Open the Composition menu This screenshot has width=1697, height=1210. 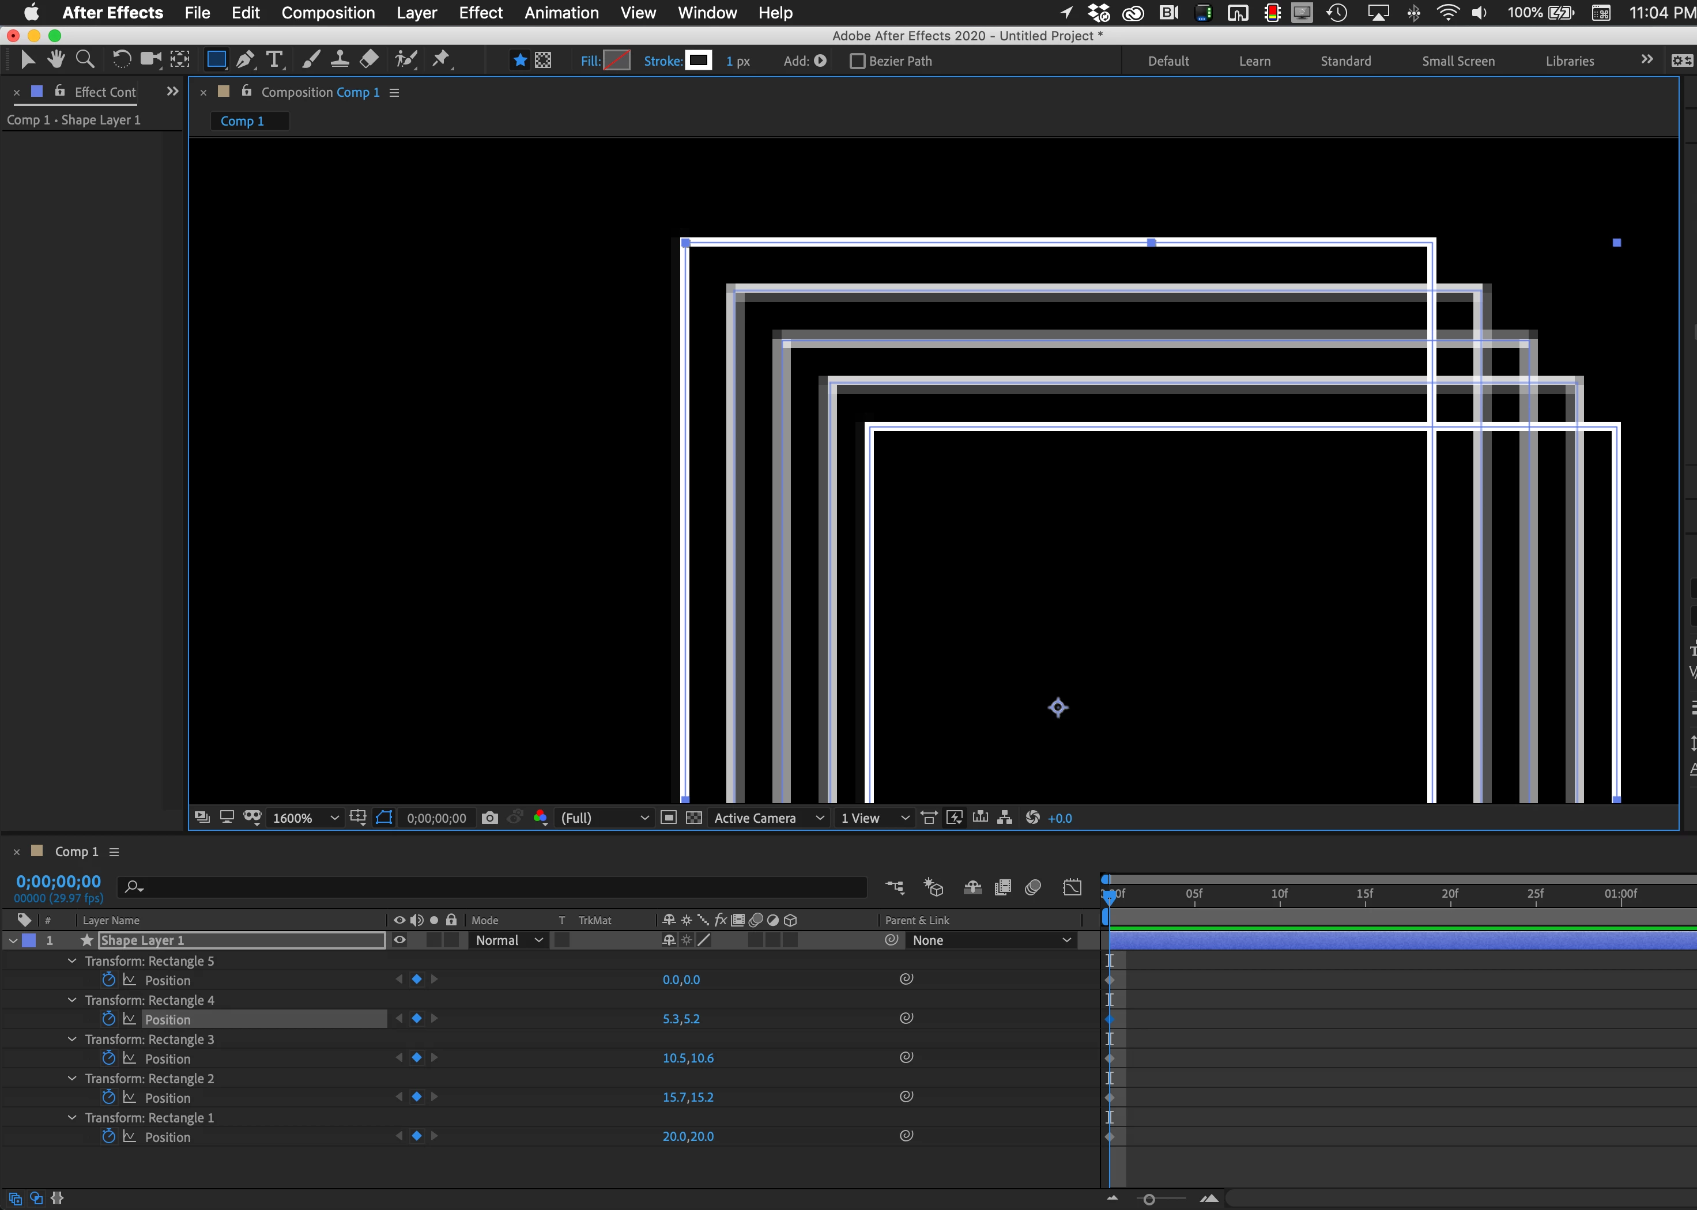328,13
